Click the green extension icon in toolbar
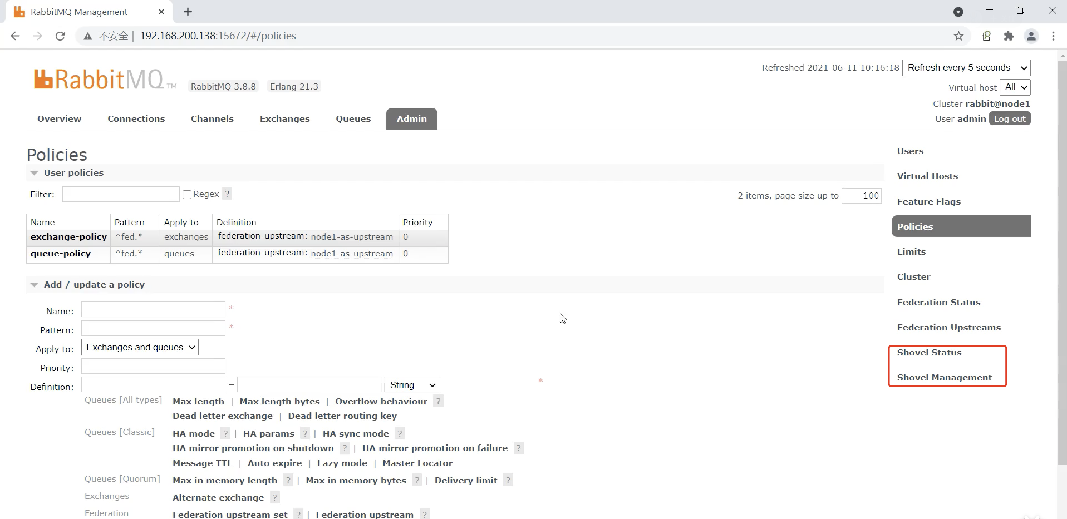 [986, 36]
